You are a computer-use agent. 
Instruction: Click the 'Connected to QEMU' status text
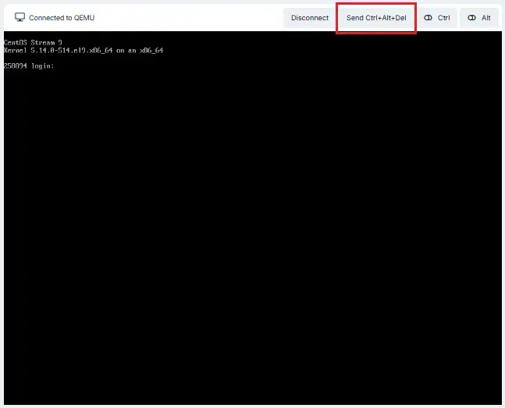click(x=62, y=18)
